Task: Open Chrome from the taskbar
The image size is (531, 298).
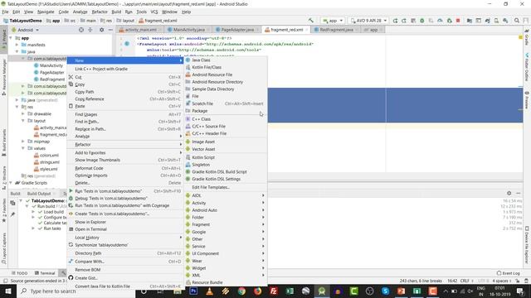Action: click(241, 291)
